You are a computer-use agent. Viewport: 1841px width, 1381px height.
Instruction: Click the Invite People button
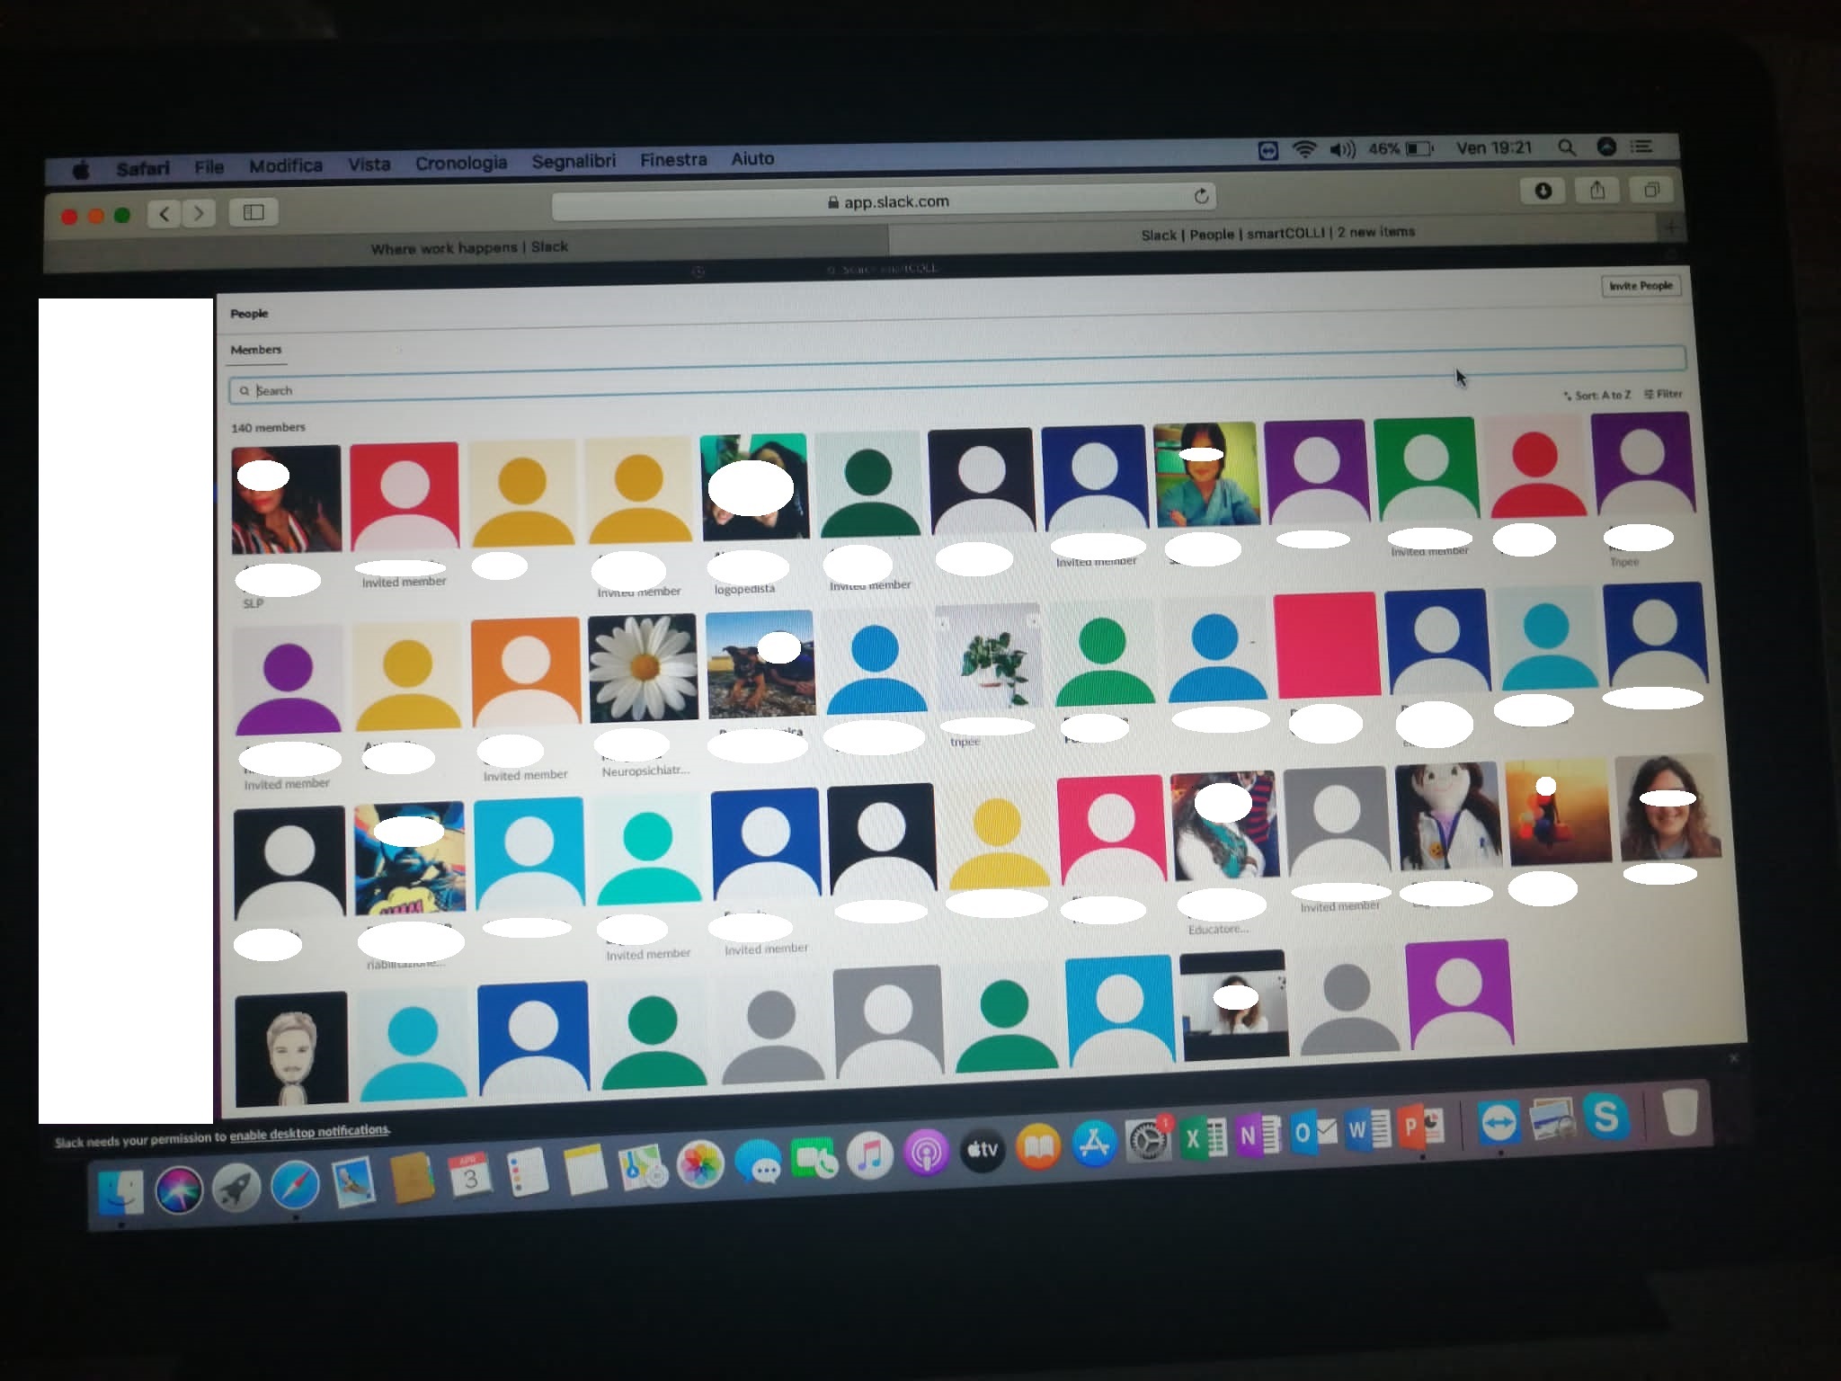point(1641,286)
